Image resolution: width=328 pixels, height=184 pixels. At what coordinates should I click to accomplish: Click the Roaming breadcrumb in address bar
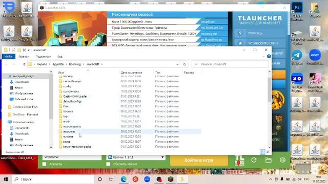(75, 64)
